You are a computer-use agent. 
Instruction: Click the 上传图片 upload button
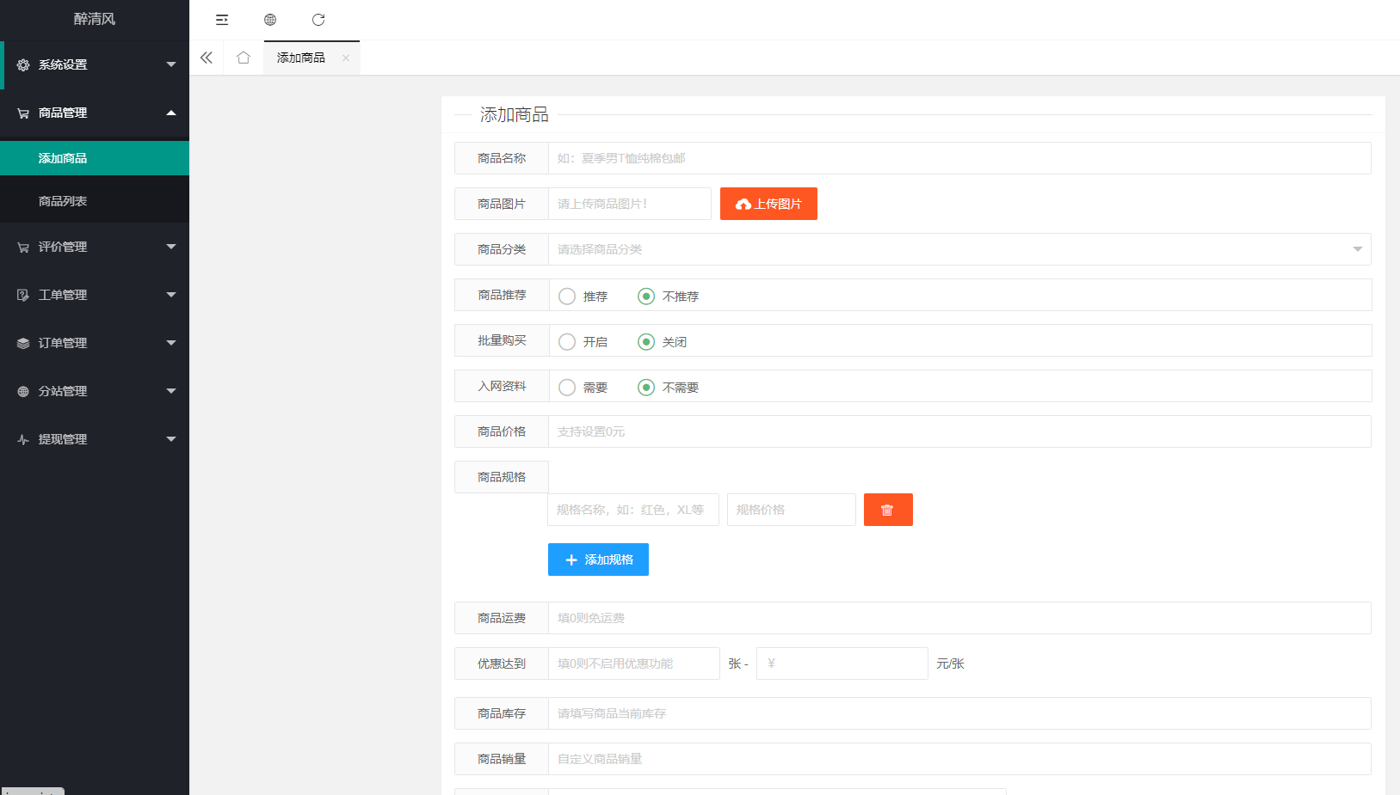tap(768, 203)
